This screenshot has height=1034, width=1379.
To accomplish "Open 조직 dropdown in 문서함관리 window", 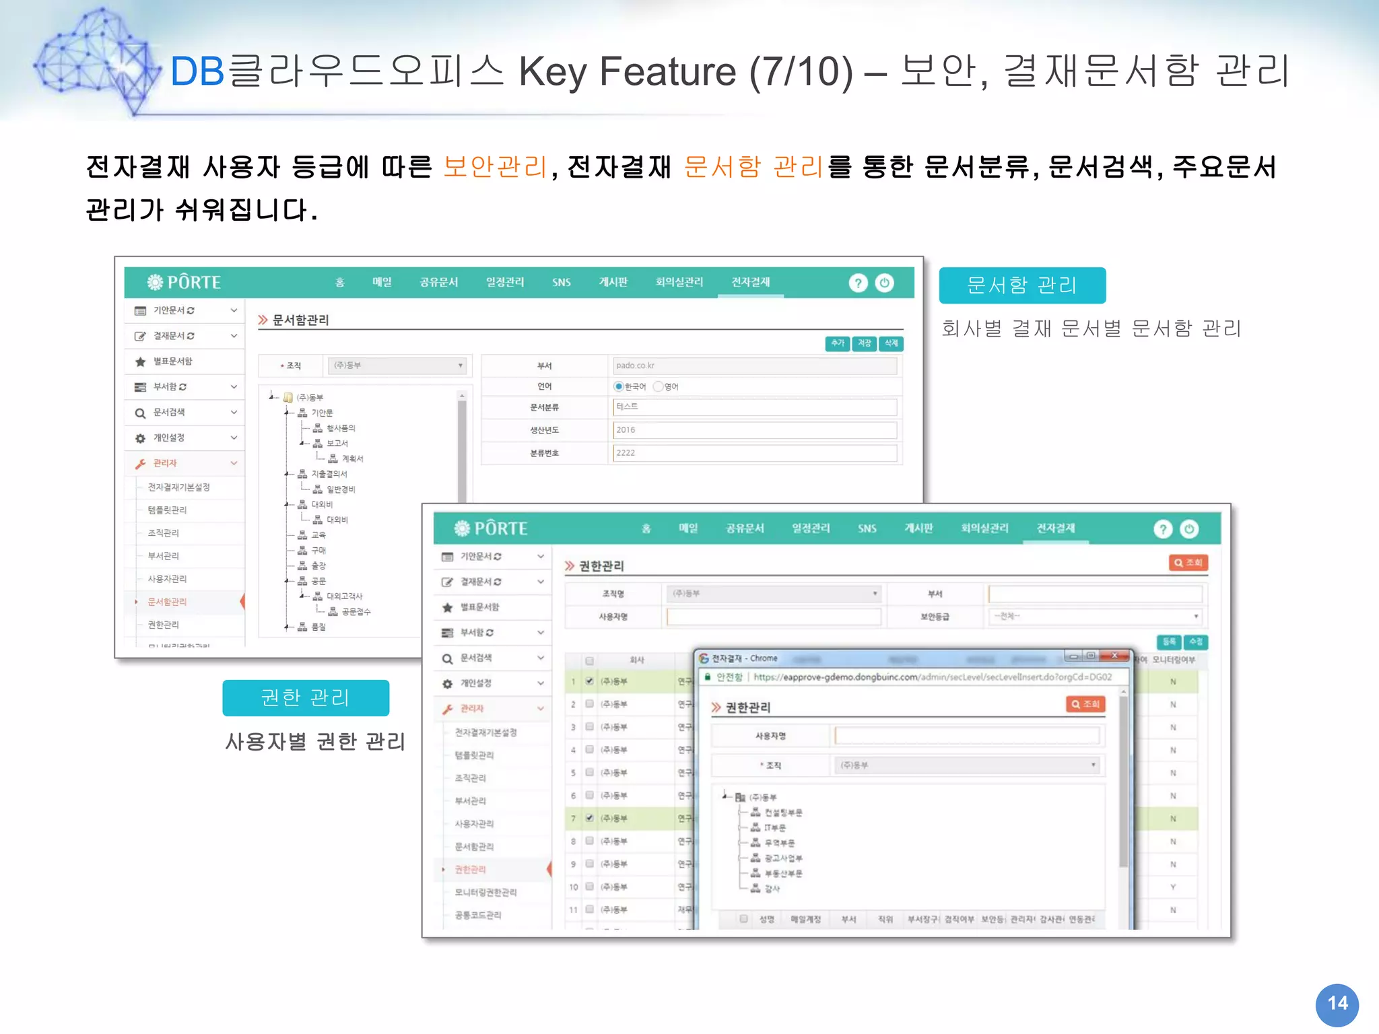I will pos(399,366).
